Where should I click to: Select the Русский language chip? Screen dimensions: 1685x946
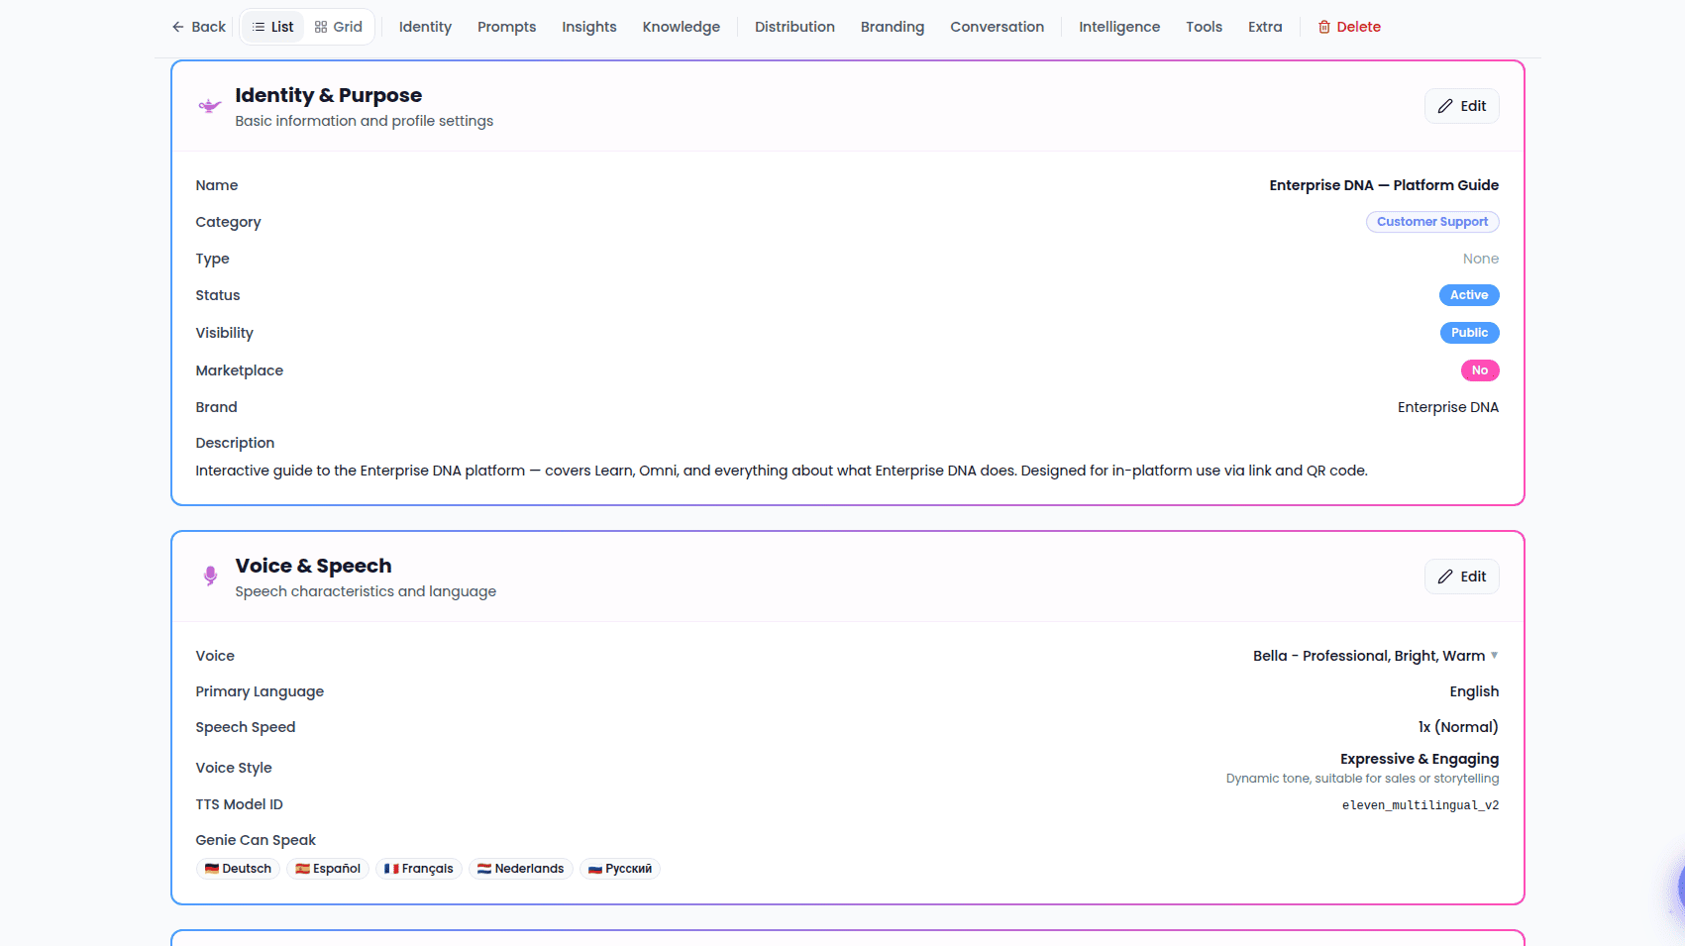pyautogui.click(x=620, y=869)
